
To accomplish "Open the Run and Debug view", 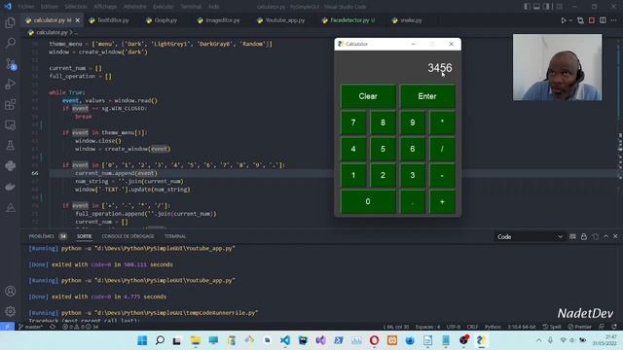I will 11,85.
